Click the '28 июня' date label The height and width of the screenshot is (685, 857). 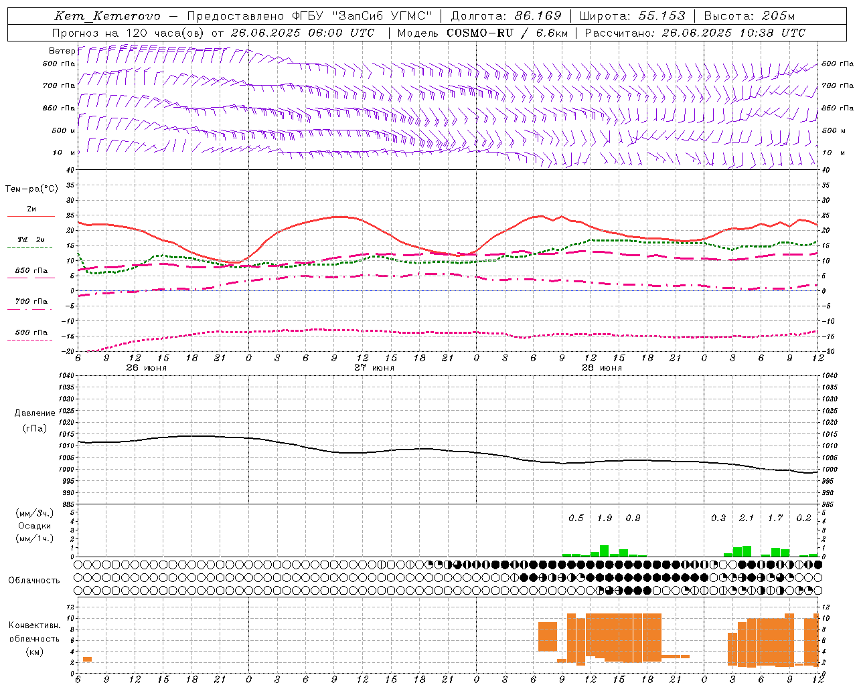(602, 368)
